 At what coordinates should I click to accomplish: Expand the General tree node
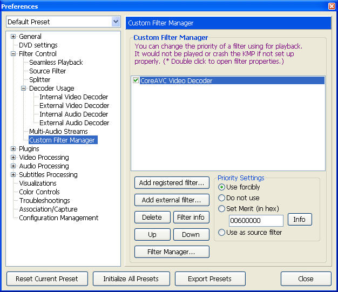click(13, 37)
